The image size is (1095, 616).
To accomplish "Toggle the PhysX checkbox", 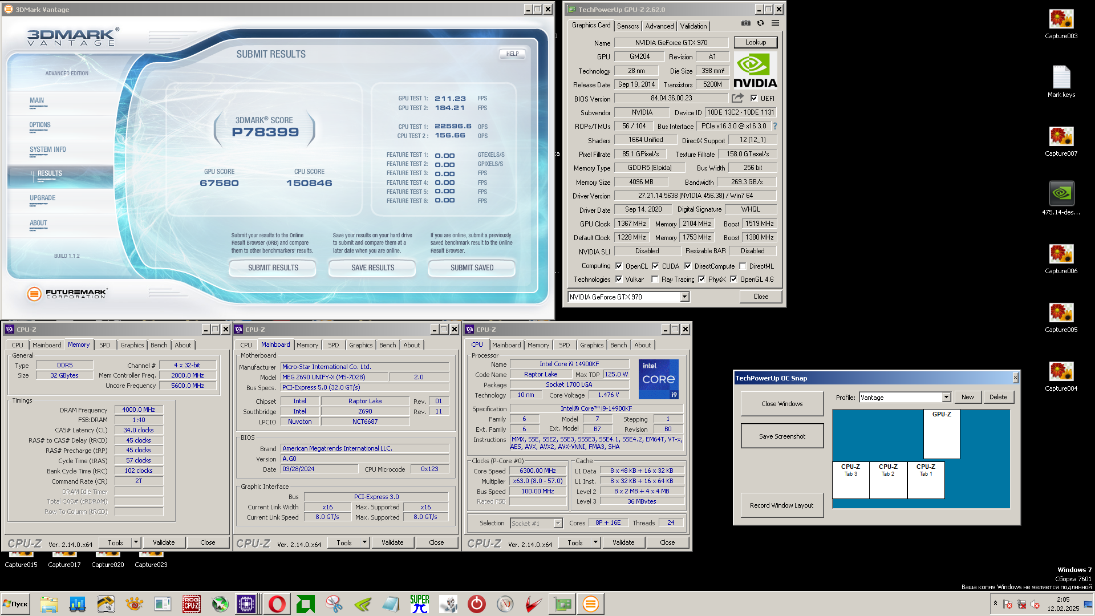I will (x=701, y=279).
